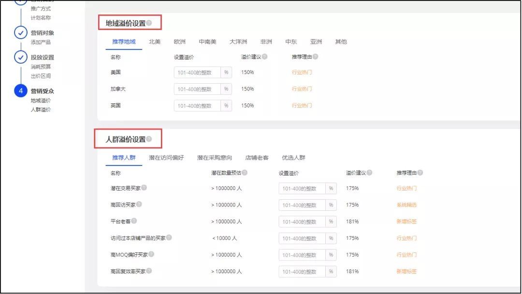
Task: Click the step 4 营销受众 circle
Action: [21, 90]
